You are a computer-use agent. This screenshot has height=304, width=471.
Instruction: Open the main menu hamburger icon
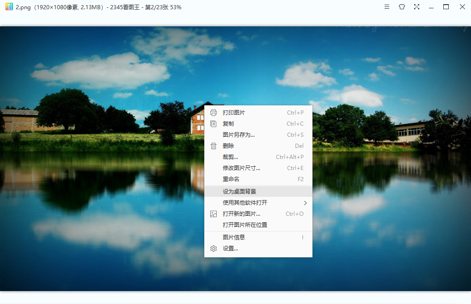(x=387, y=7)
